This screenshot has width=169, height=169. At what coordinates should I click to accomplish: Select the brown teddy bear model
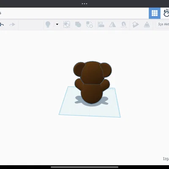pos(92,82)
